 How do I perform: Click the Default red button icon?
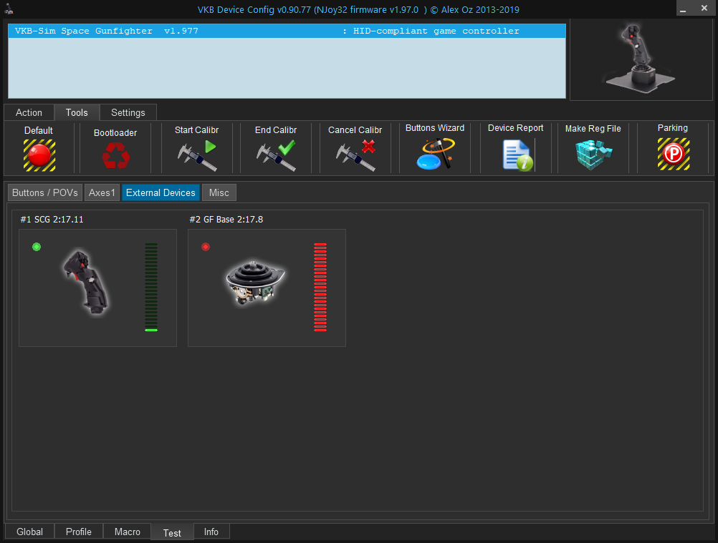[x=39, y=155]
